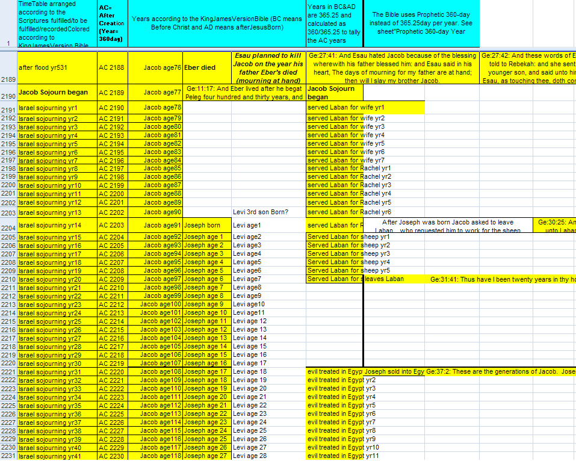The image size is (576, 461).
Task: Select the 'Ge:11:17: And Eber lived' cell
Action: click(244, 93)
